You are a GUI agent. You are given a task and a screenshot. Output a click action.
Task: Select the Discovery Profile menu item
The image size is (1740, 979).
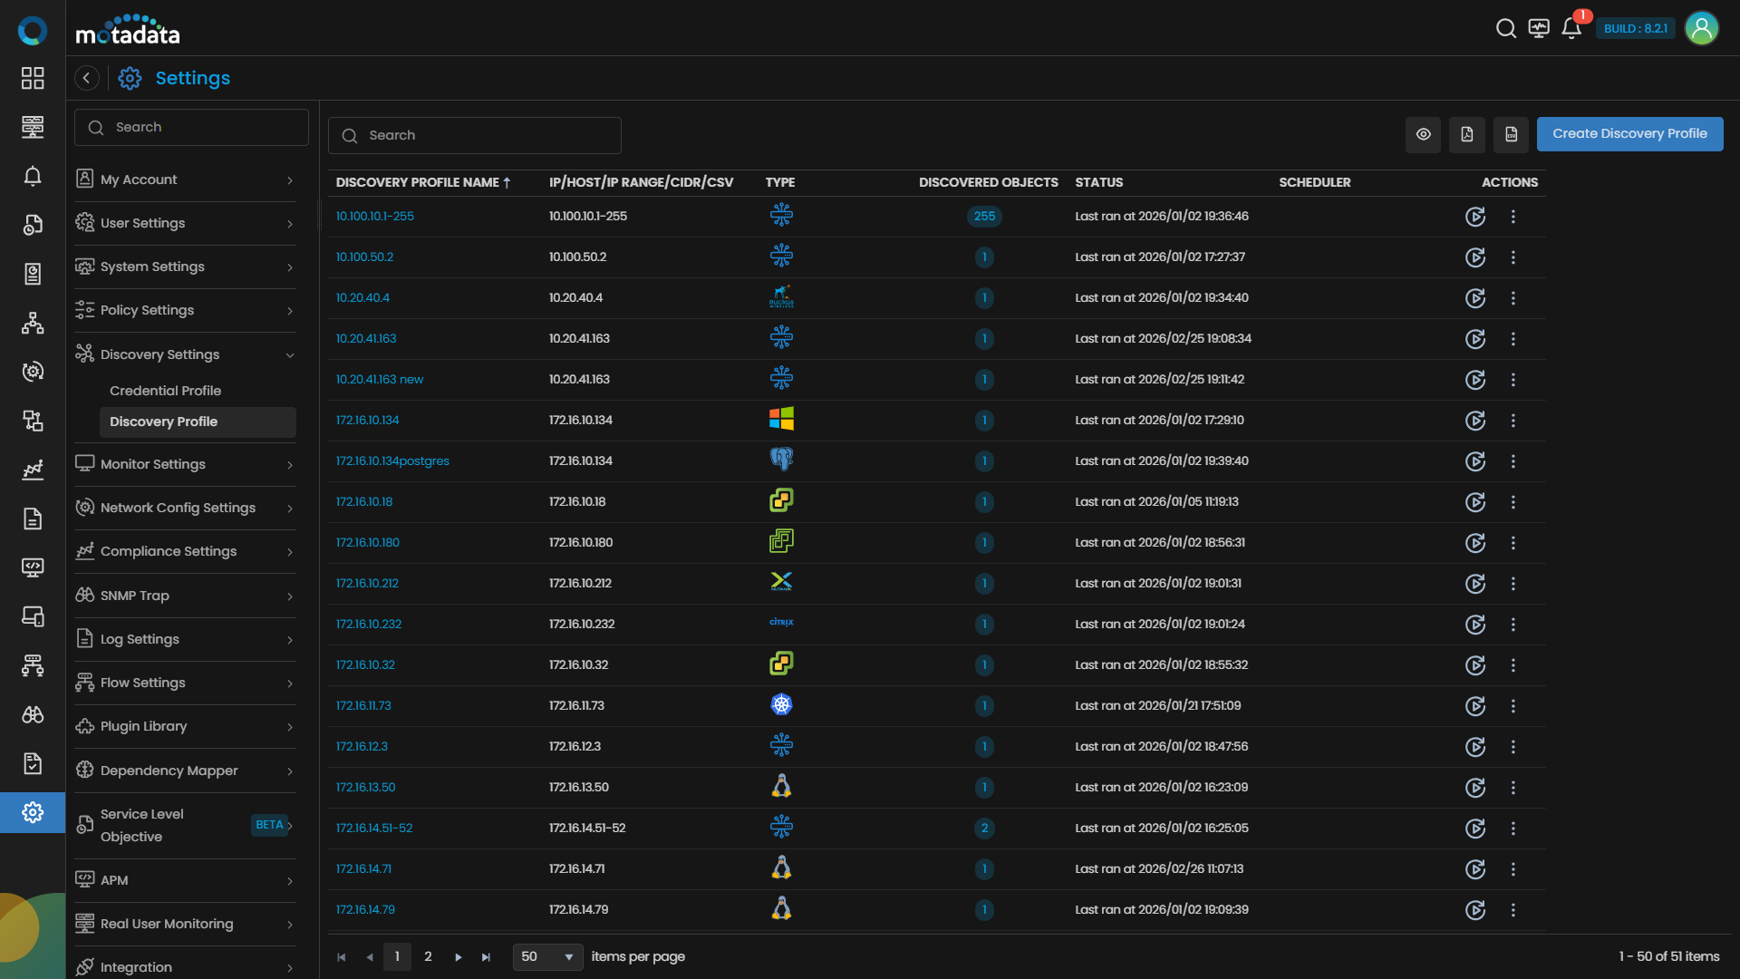(x=163, y=422)
